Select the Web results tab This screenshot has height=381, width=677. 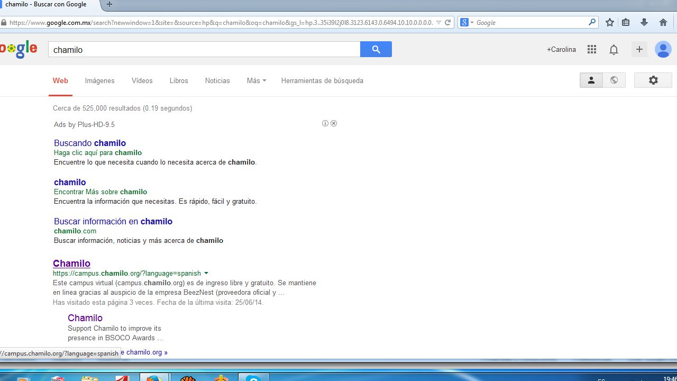[60, 81]
